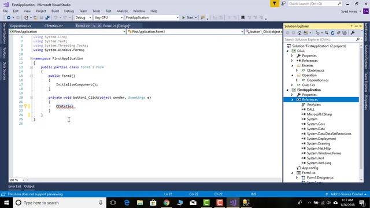Open the Error List panel tab
Viewport: 370px width, 208px height.
14,186
